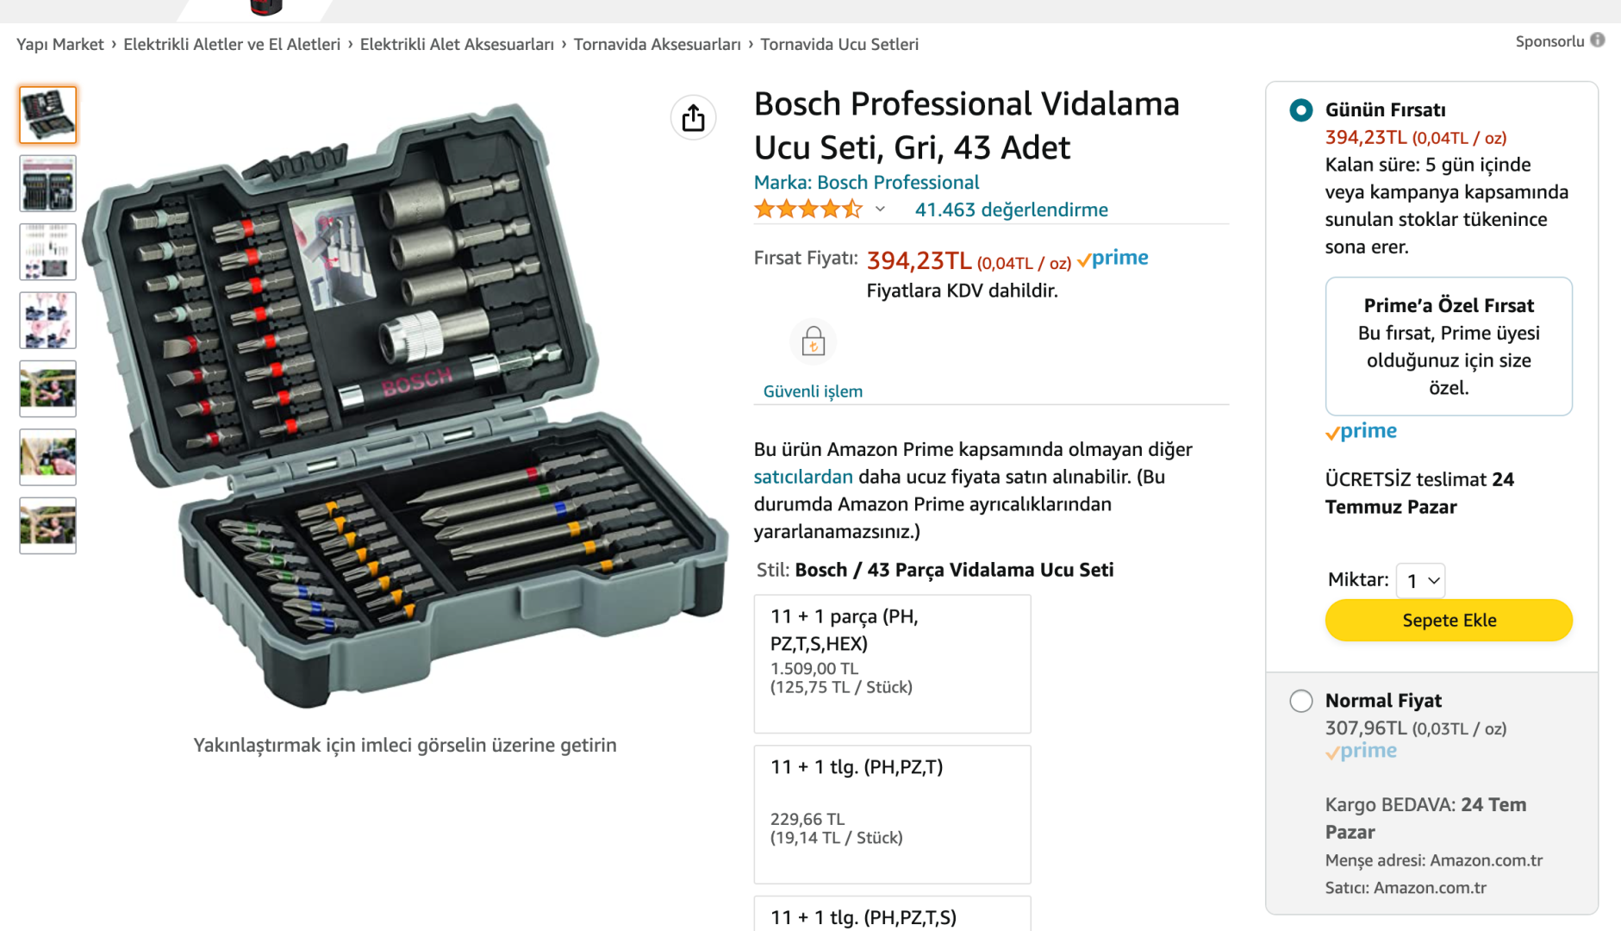Expand the star rating breakdown chevron
1621x931 pixels.
pyautogui.click(x=880, y=209)
